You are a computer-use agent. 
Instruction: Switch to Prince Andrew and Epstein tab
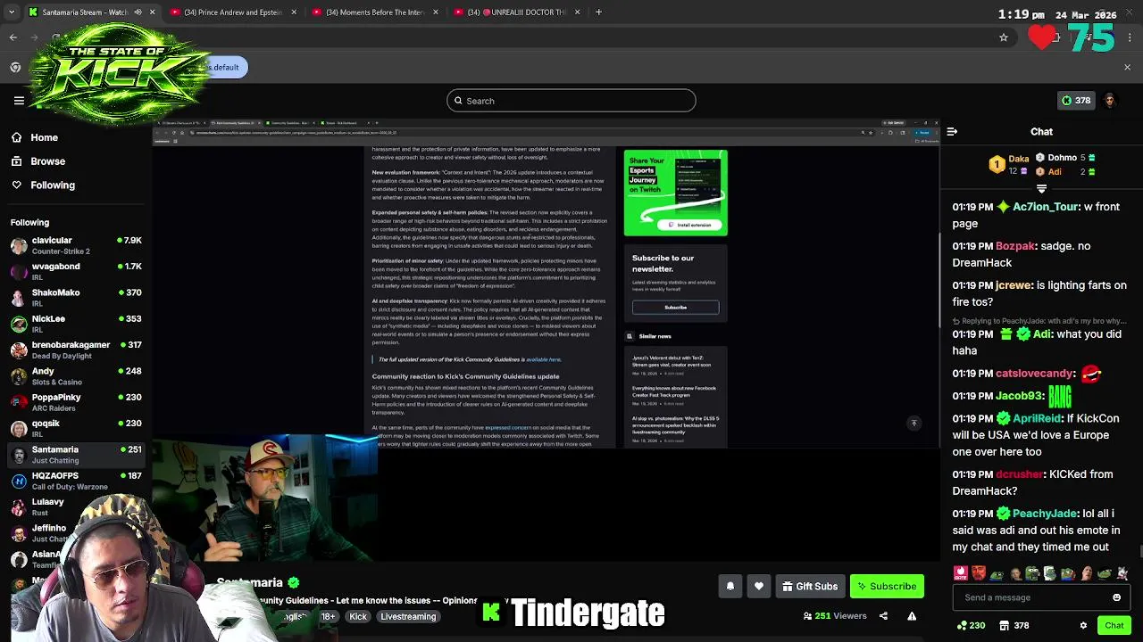(x=234, y=12)
